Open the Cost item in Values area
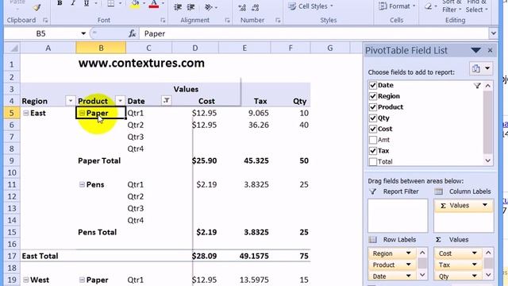The width and height of the screenshot is (508, 286). pos(458,253)
